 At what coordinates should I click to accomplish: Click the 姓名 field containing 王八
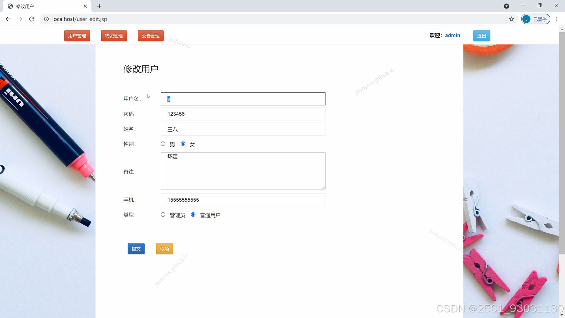pos(243,129)
